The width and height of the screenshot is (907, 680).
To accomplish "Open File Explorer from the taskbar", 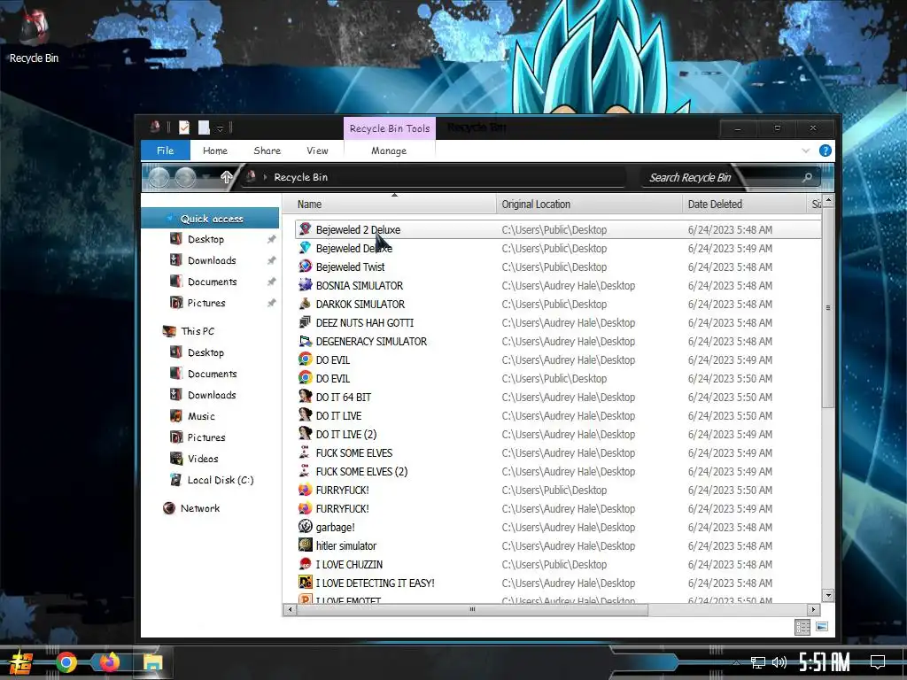I will tap(152, 662).
